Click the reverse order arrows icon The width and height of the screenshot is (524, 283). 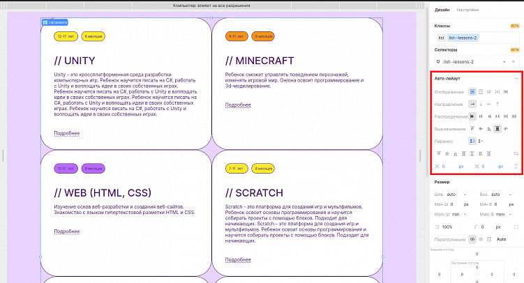(516, 153)
